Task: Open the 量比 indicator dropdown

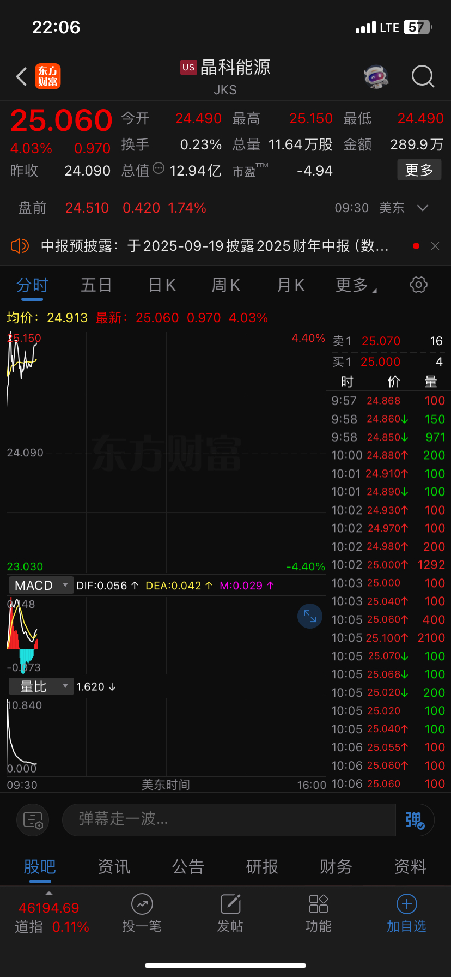Action: click(41, 686)
